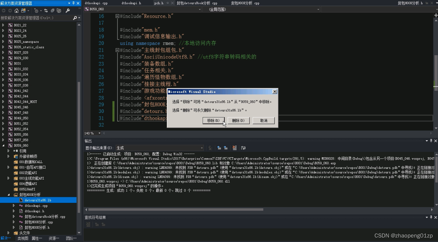Open Solution Explorer search options dropdown arrow
Screen dimensions: 438x242
(x=79, y=18)
